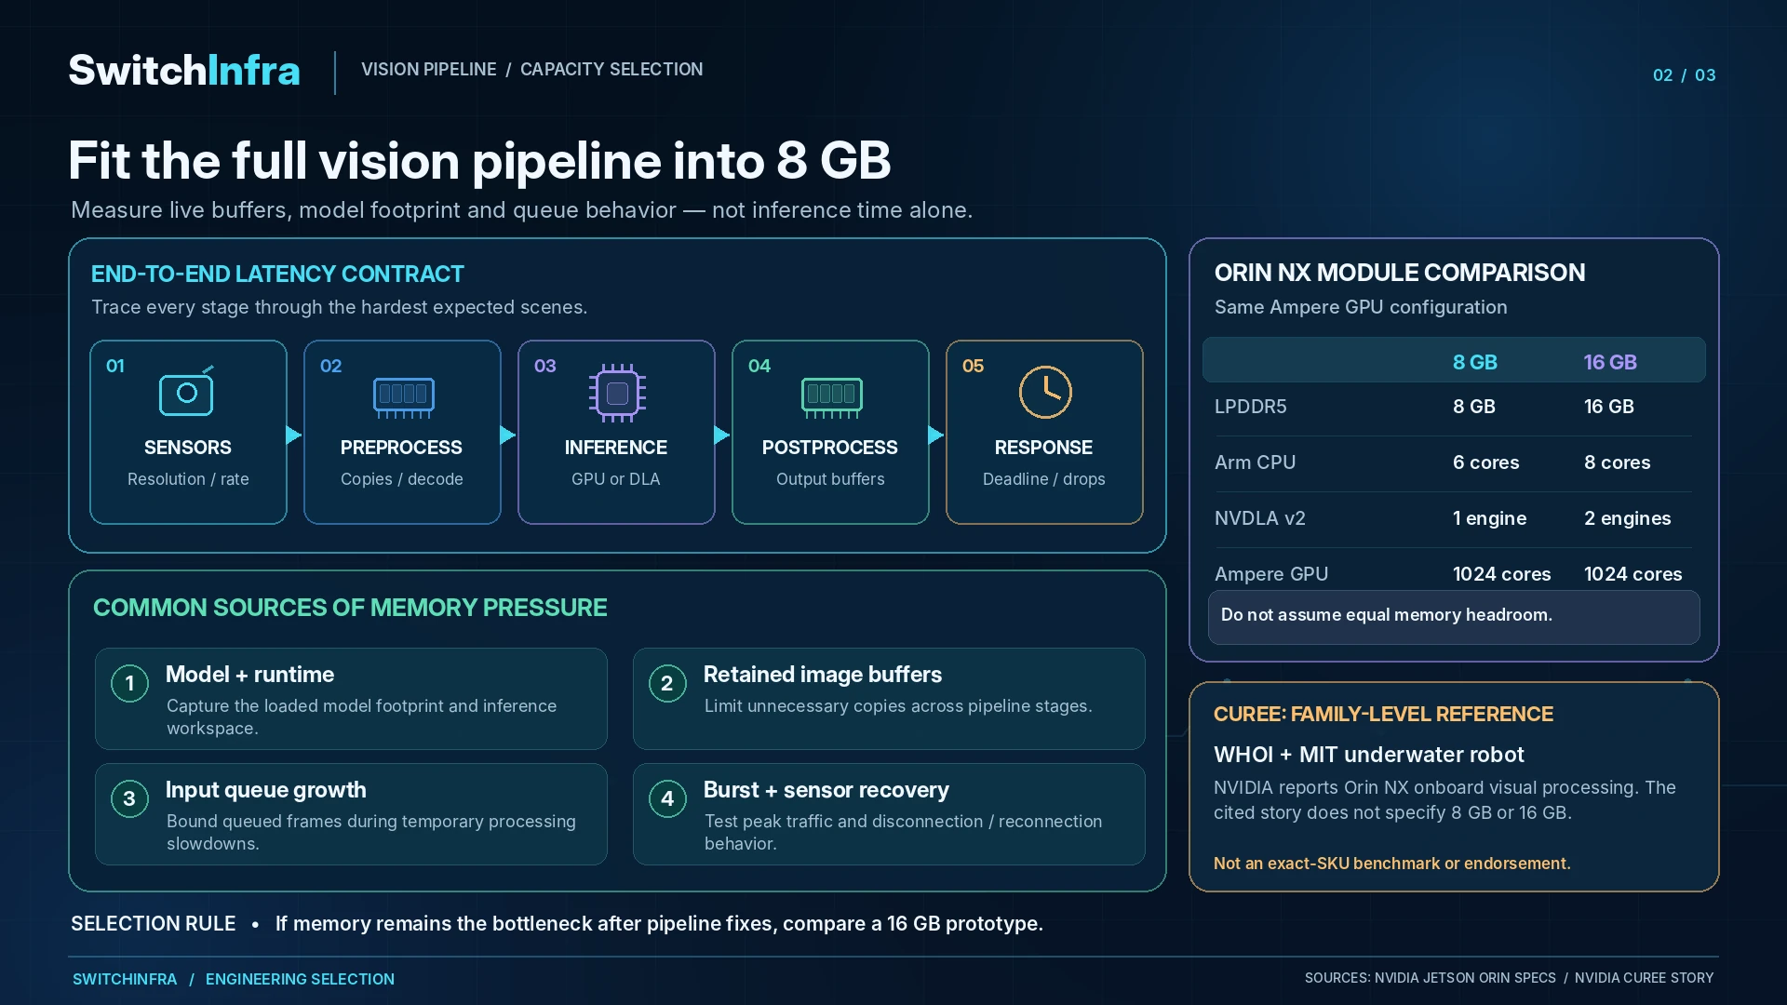Click the NVDLA v2 row label

pyautogui.click(x=1259, y=518)
